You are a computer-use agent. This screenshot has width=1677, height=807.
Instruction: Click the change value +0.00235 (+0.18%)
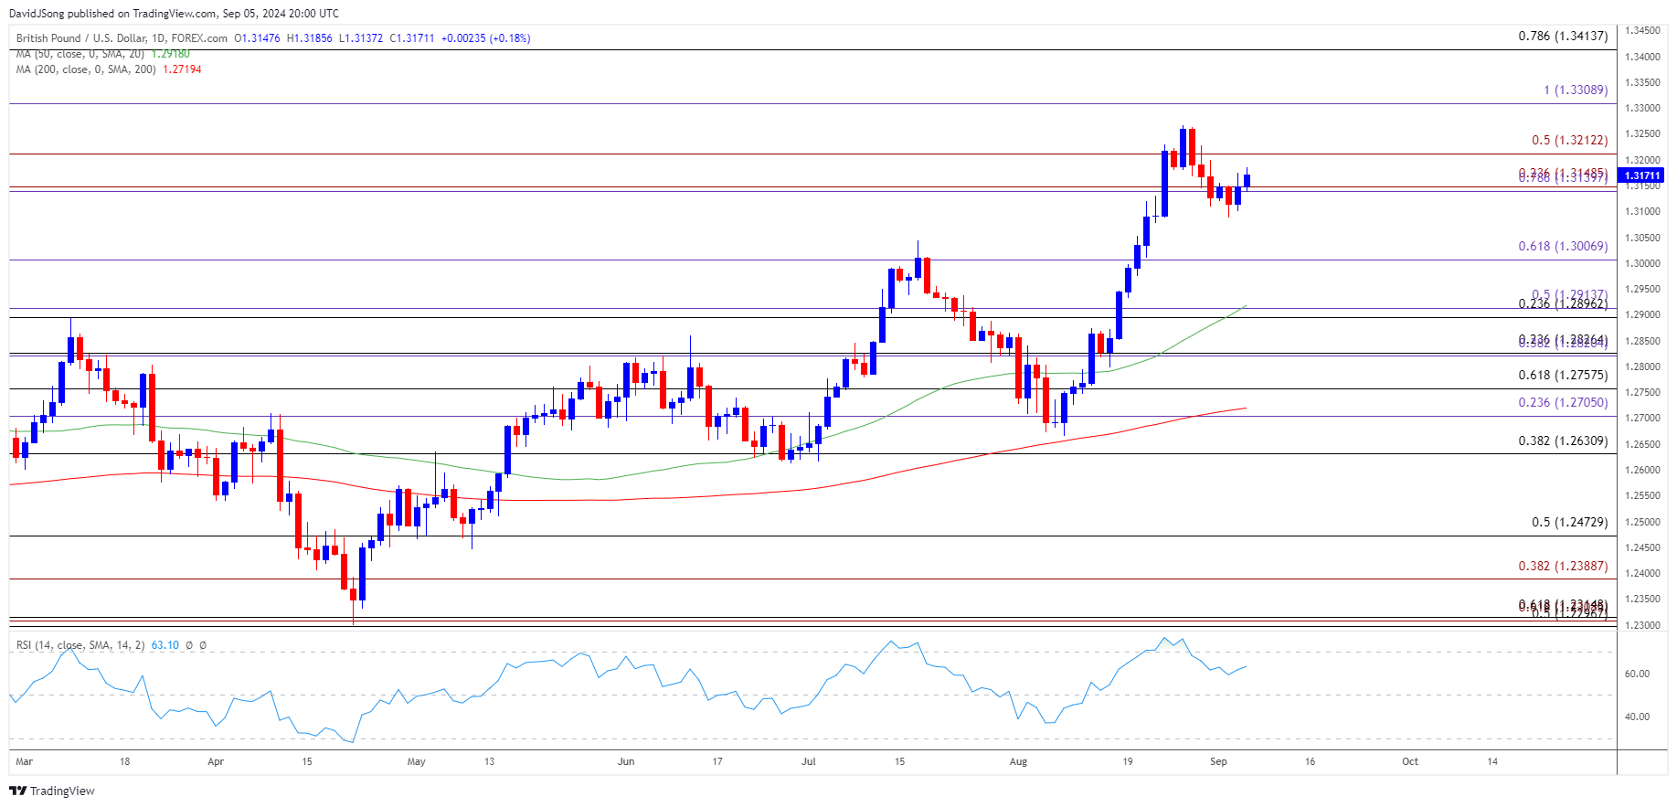coord(485,38)
